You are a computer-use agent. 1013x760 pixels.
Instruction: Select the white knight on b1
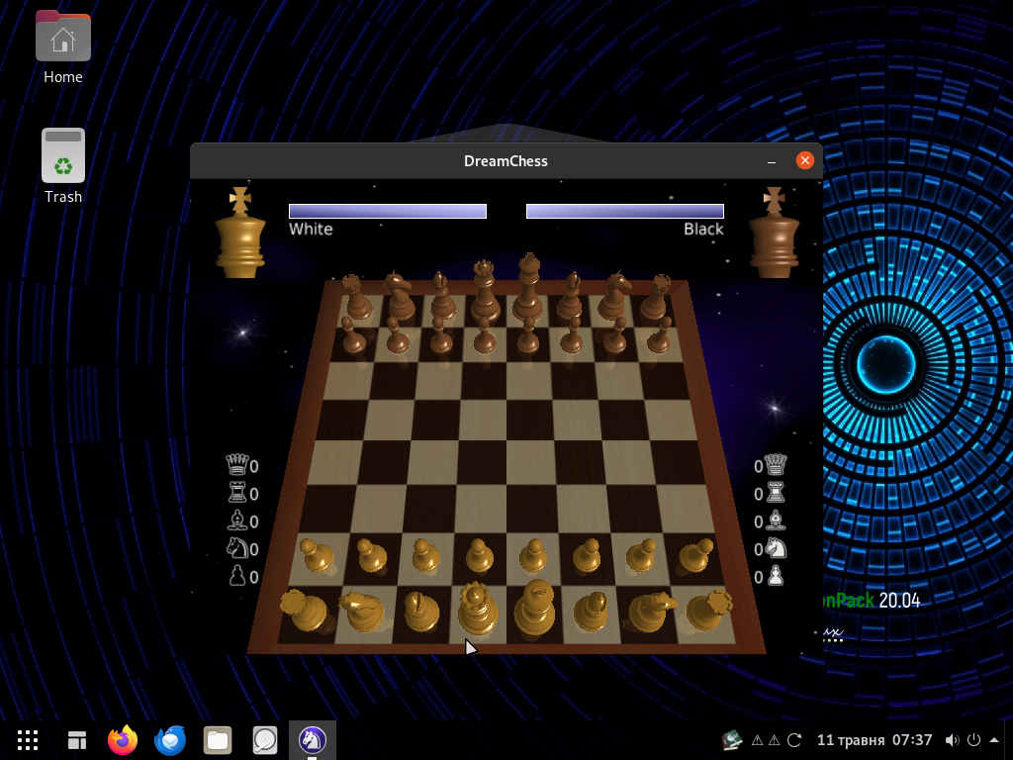362,612
